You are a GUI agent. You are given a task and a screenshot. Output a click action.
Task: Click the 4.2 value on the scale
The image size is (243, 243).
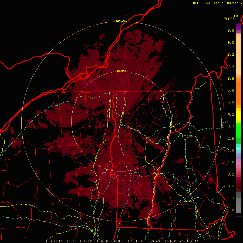231,114
